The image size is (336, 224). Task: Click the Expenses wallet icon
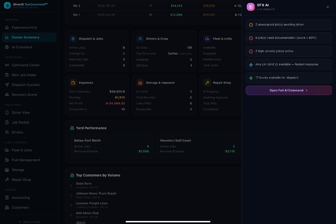click(73, 83)
